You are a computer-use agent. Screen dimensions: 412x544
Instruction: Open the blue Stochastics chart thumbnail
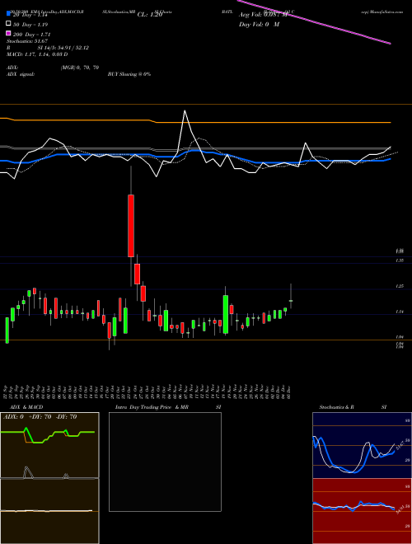[362, 445]
